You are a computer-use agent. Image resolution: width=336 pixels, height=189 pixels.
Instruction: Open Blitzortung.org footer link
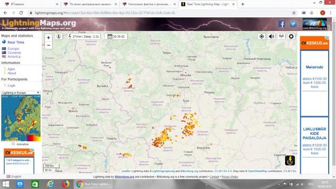(x=124, y=177)
